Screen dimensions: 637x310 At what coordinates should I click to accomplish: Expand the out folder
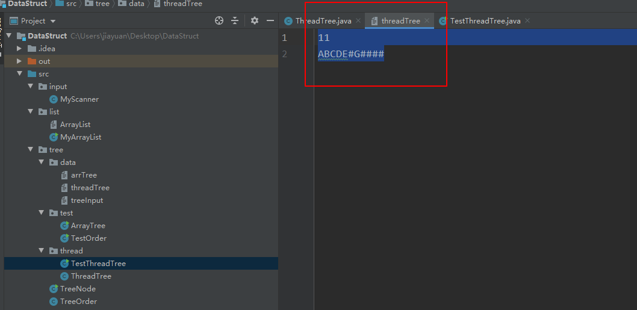(19, 61)
